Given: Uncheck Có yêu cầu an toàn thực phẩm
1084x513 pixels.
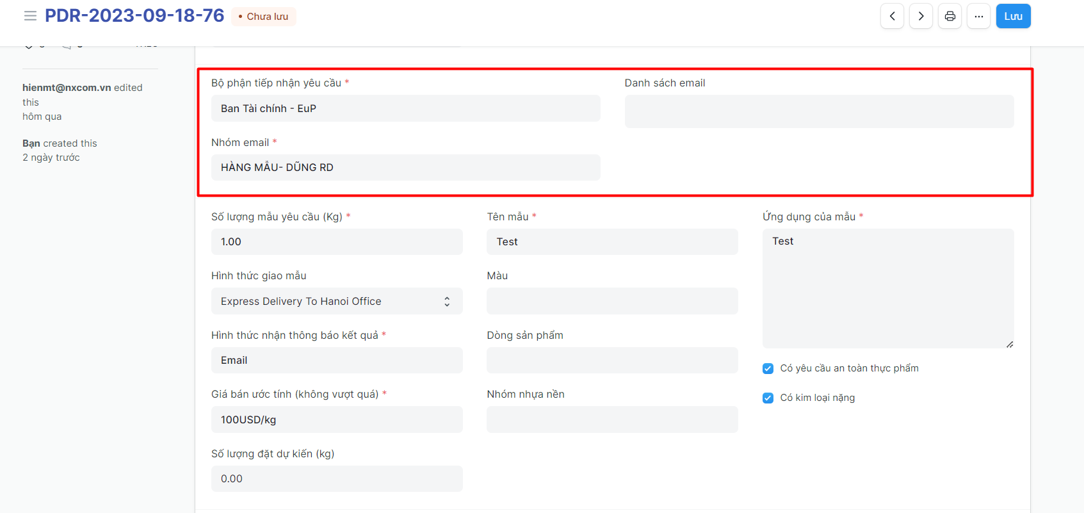Looking at the screenshot, I should coord(768,368).
